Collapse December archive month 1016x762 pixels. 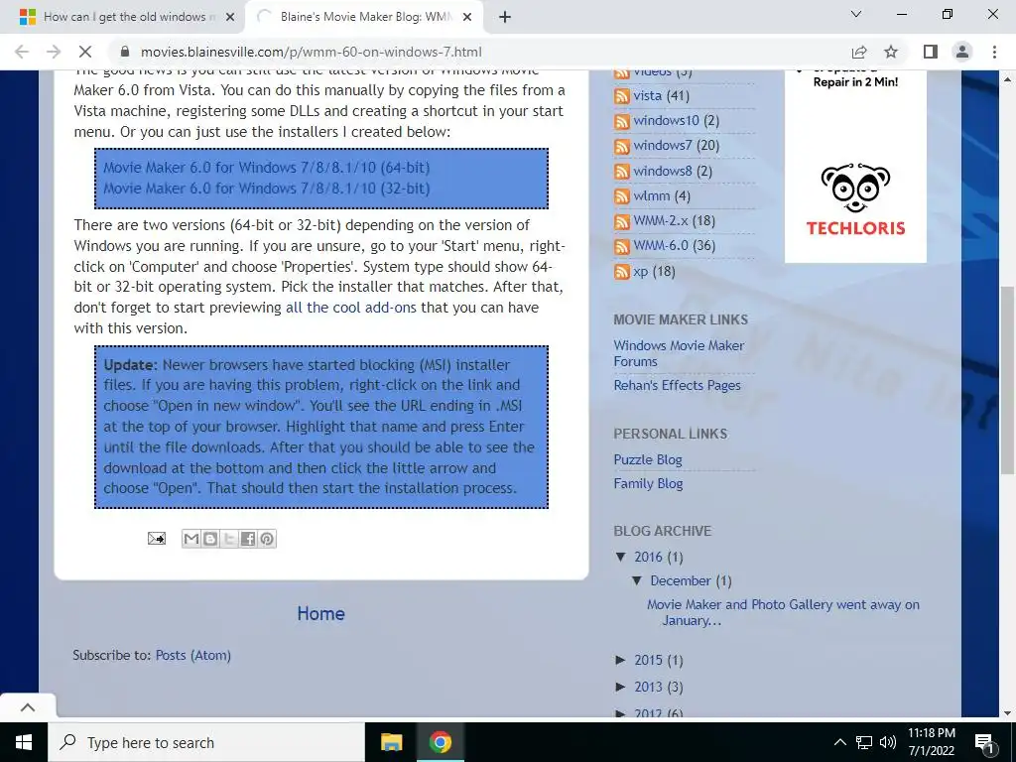click(x=637, y=580)
